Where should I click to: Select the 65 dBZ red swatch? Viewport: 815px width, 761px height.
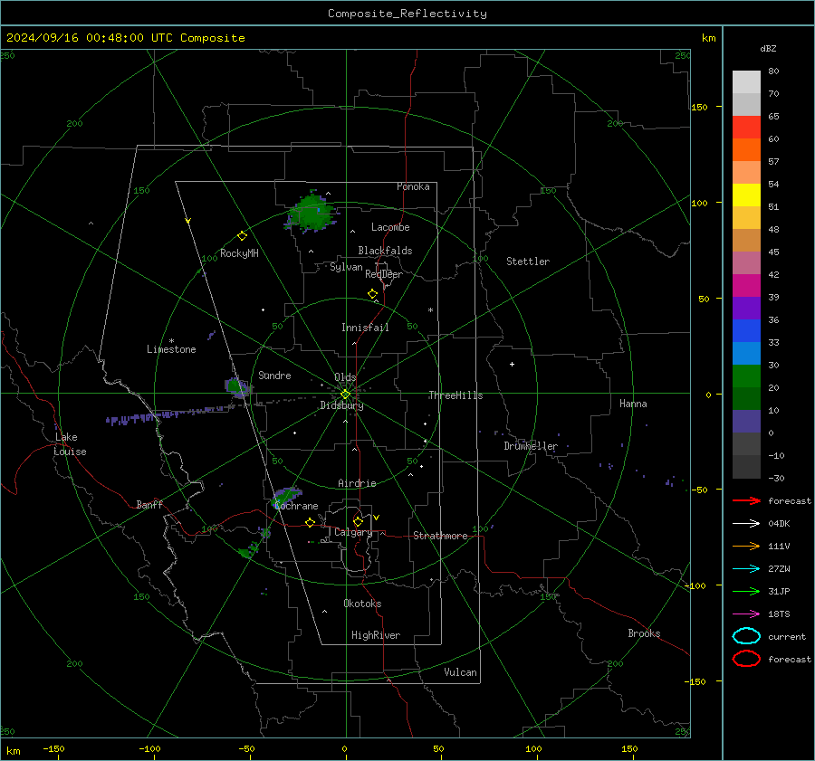[x=746, y=128]
